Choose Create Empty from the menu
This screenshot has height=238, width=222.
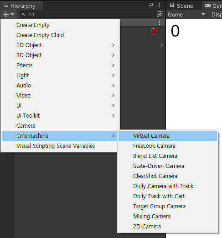[x=60, y=25]
